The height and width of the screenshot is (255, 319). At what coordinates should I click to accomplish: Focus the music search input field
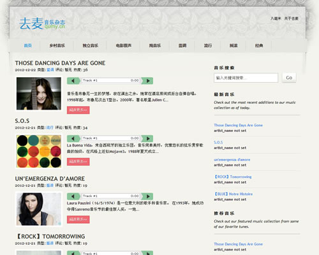point(246,78)
